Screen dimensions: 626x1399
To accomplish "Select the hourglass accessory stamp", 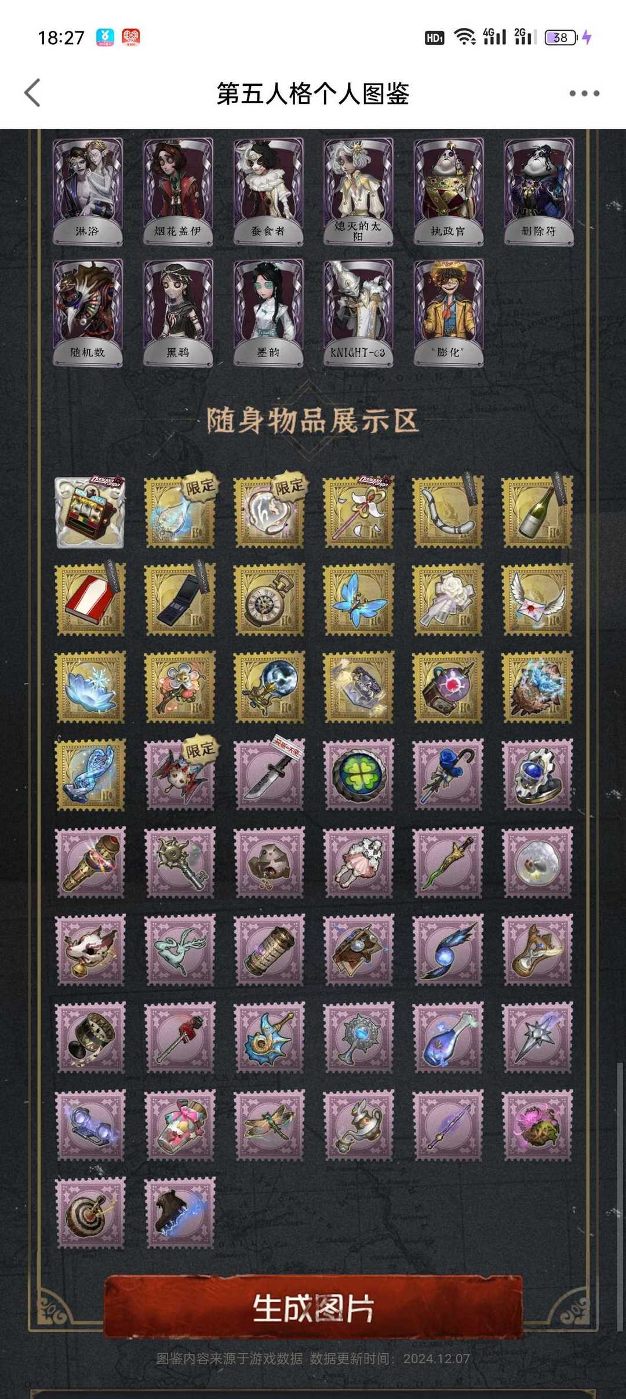I will coord(537,949).
